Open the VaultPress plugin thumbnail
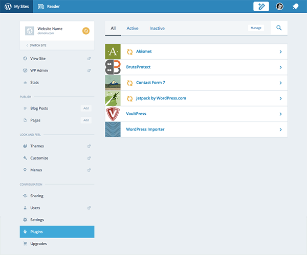The width and height of the screenshot is (307, 255). click(x=113, y=114)
